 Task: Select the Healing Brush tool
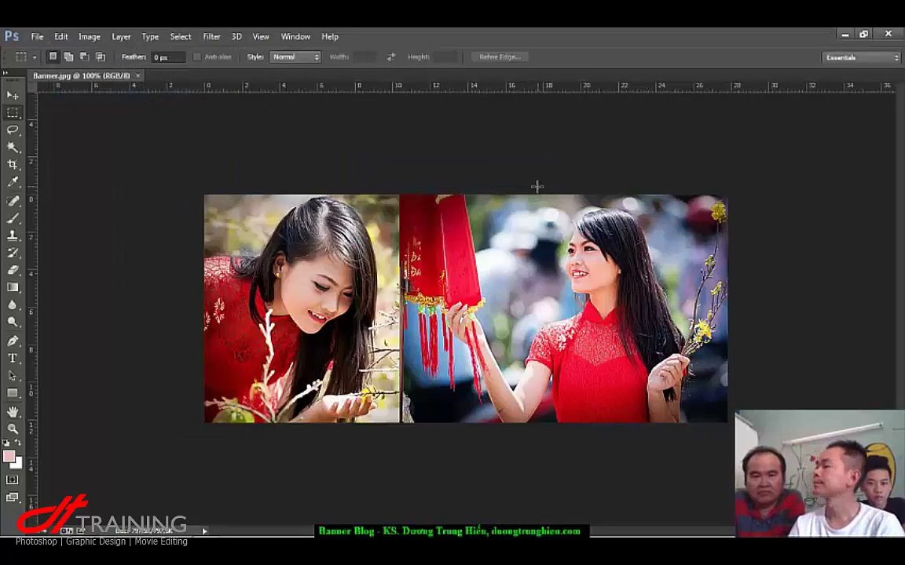(13, 200)
